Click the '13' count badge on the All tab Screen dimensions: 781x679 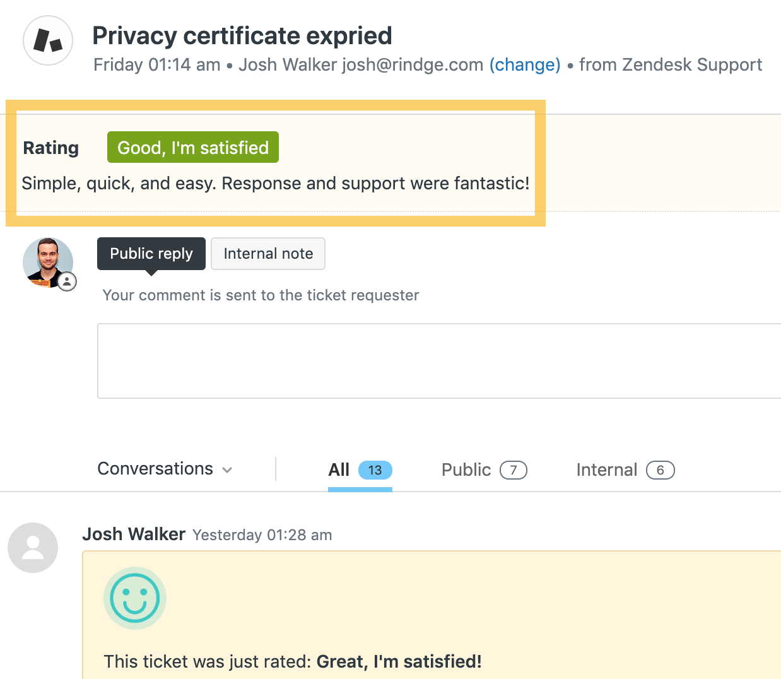pyautogui.click(x=375, y=469)
